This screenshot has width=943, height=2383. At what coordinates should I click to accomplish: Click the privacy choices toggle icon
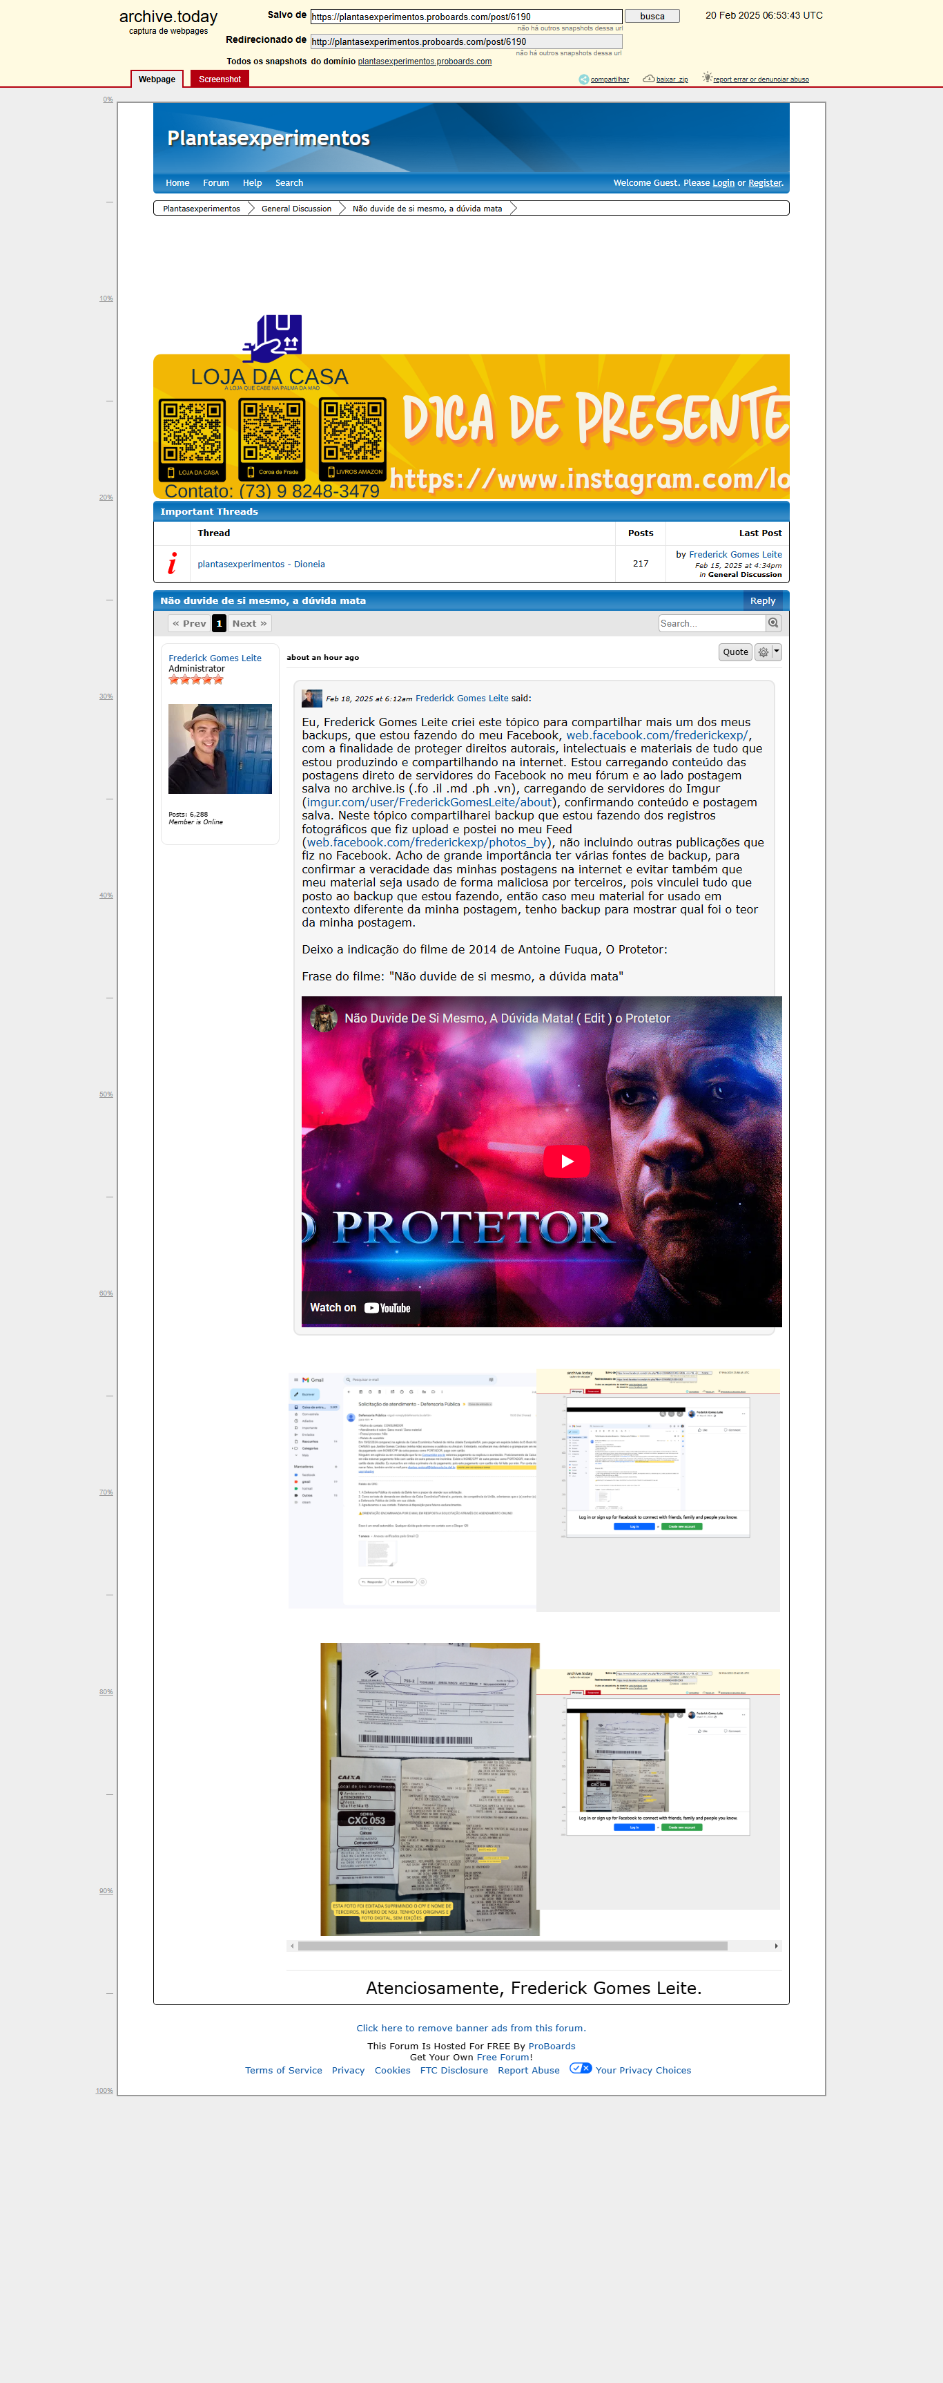[x=581, y=2069]
